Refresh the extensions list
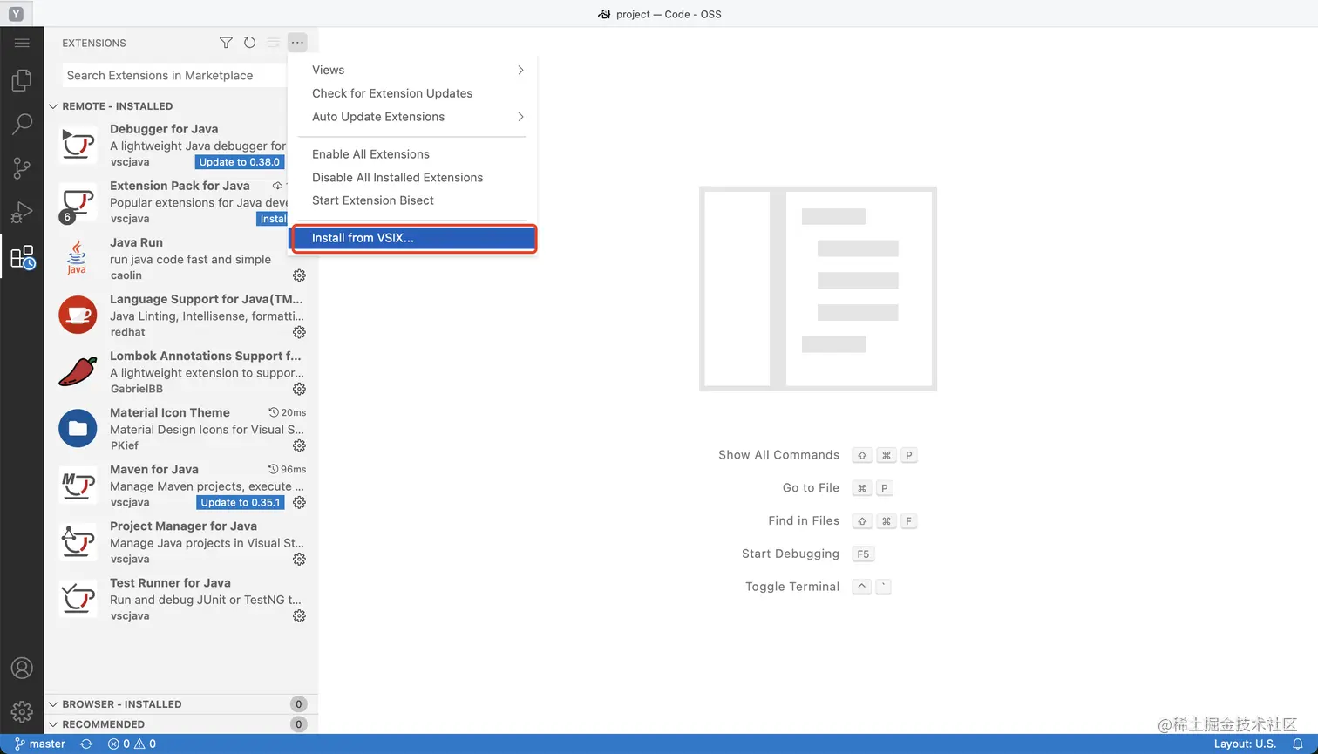Screen dimensions: 1318x754 (249, 43)
